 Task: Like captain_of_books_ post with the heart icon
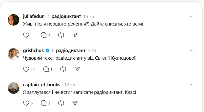[x=26, y=103]
